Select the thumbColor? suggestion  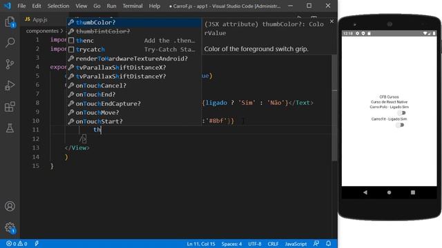(134, 22)
